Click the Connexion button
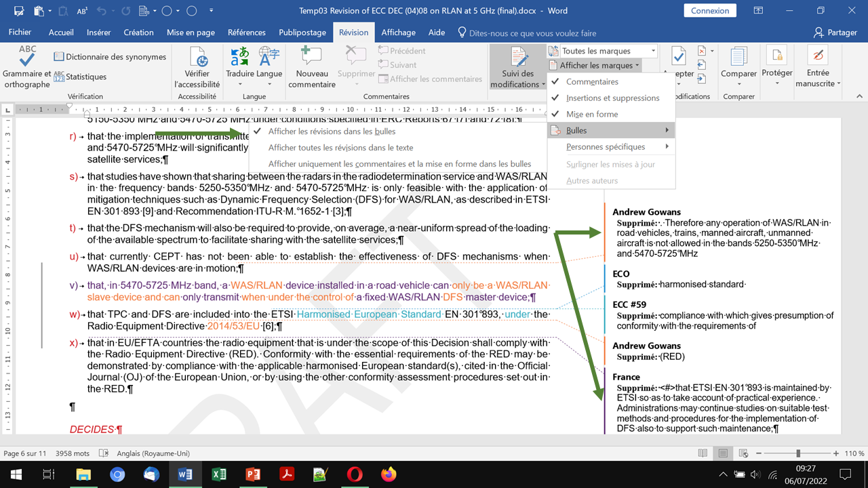 710,11
